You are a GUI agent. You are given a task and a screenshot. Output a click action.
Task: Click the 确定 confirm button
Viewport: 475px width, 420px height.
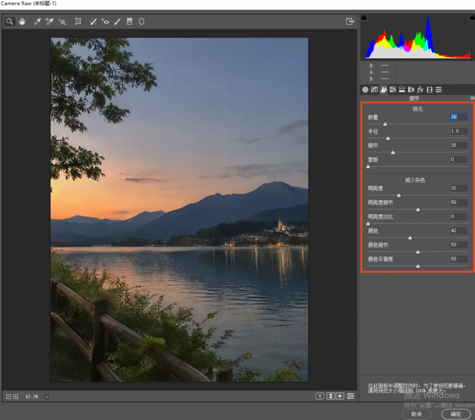[456, 414]
